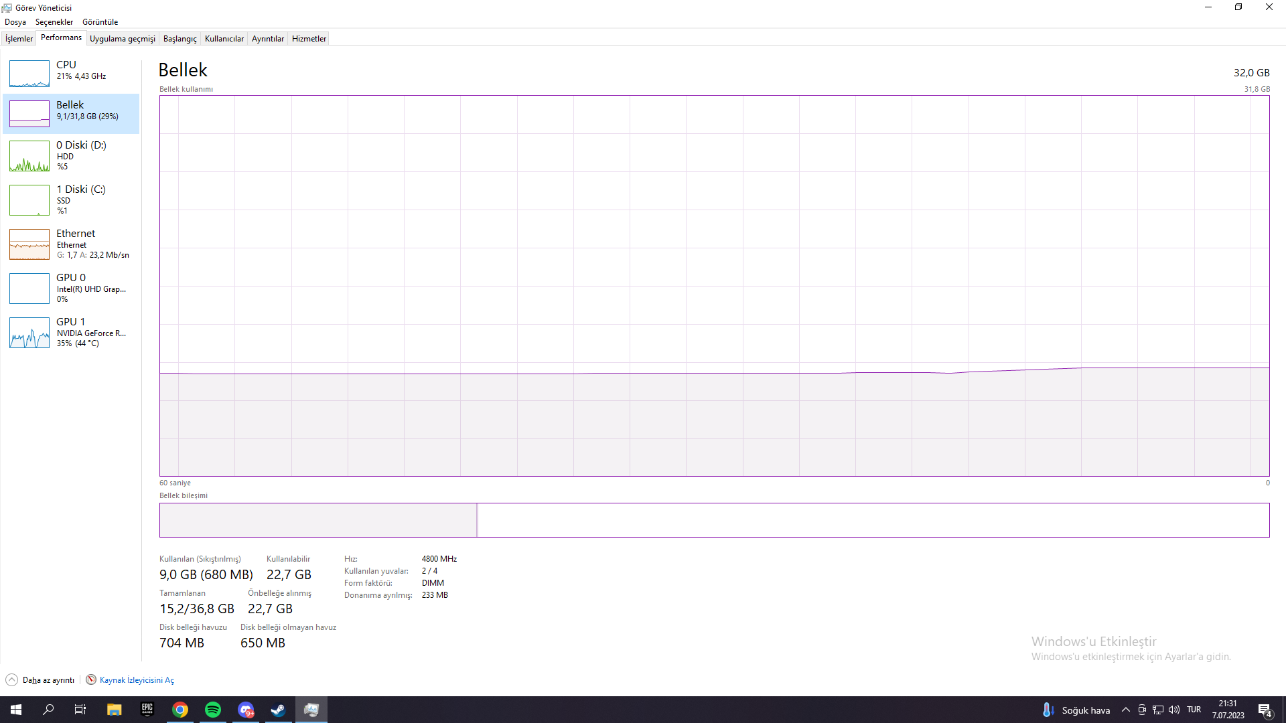This screenshot has height=723, width=1286.
Task: Open the Görüntüle menu
Action: tap(100, 22)
